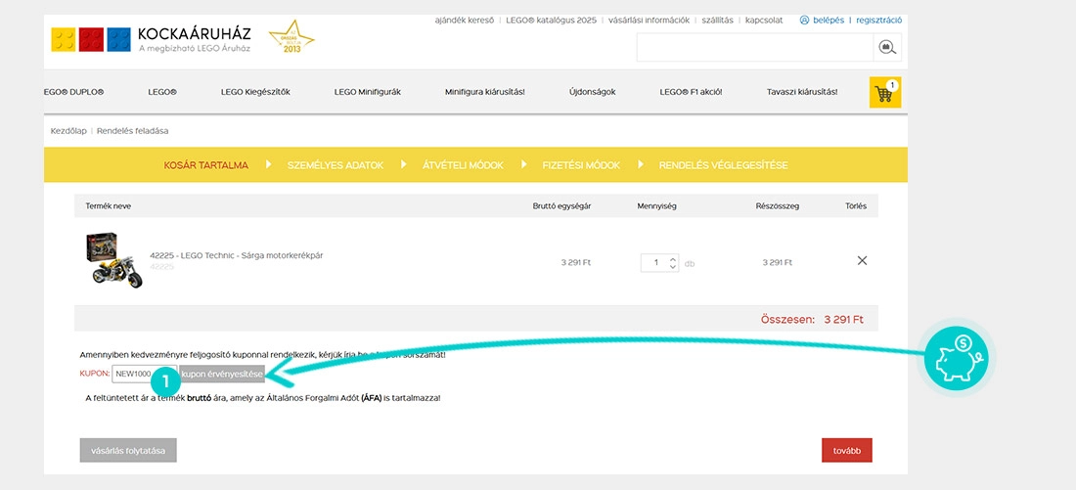
Task: Open the LEGO Minifigurák menu
Action: [x=368, y=92]
